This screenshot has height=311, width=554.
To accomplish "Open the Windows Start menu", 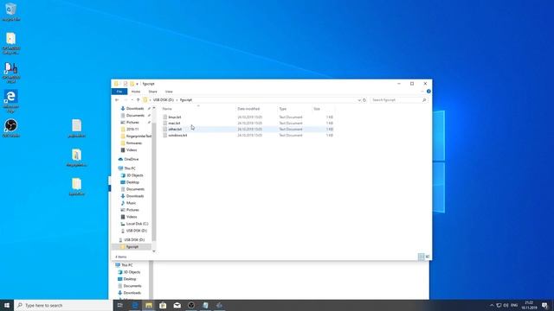I will coord(7,305).
